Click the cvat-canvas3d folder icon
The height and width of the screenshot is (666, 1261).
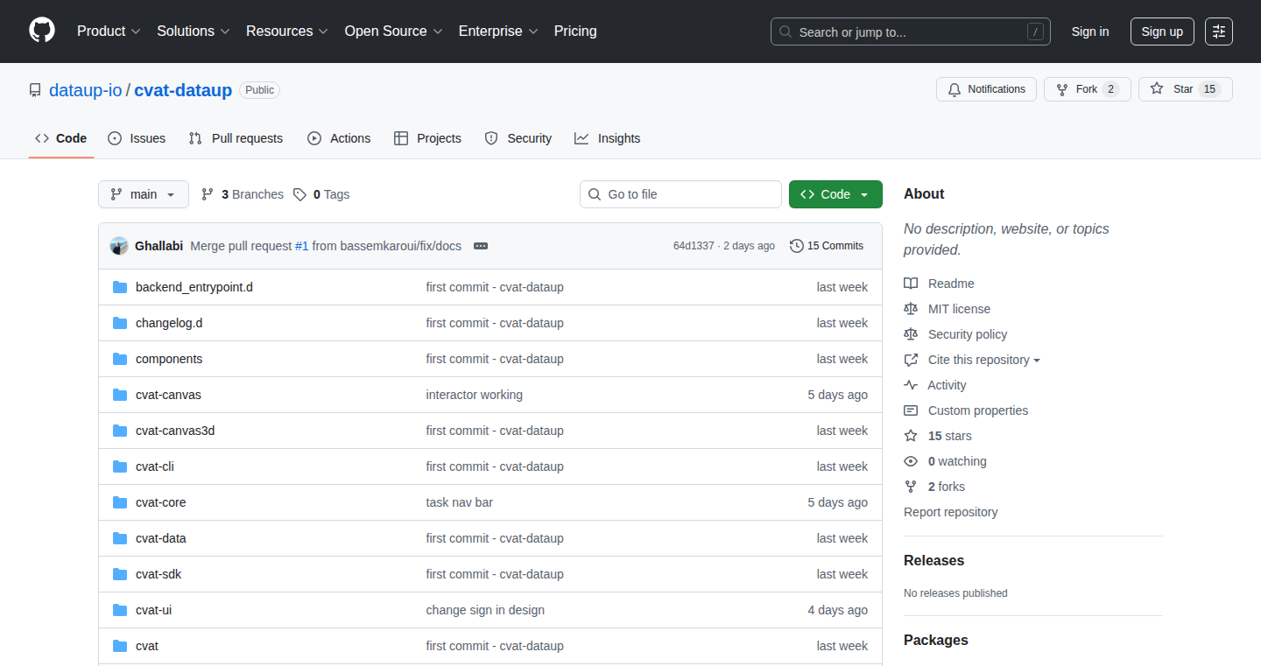click(120, 431)
